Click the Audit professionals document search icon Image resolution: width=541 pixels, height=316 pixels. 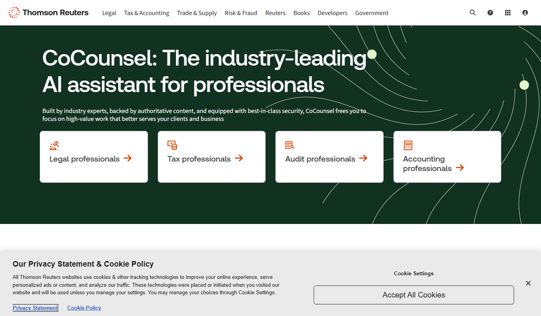point(290,145)
